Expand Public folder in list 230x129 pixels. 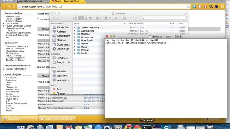[x=75, y=53]
